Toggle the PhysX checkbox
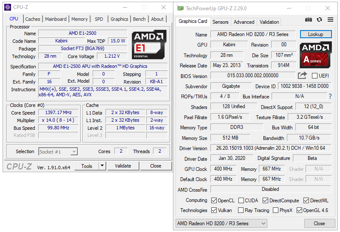 [275, 210]
